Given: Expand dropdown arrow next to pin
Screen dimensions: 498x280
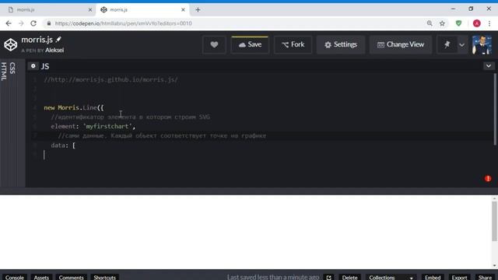Looking at the screenshot, I should 461,45.
